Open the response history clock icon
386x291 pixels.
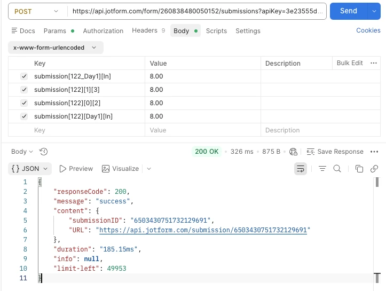coord(44,152)
